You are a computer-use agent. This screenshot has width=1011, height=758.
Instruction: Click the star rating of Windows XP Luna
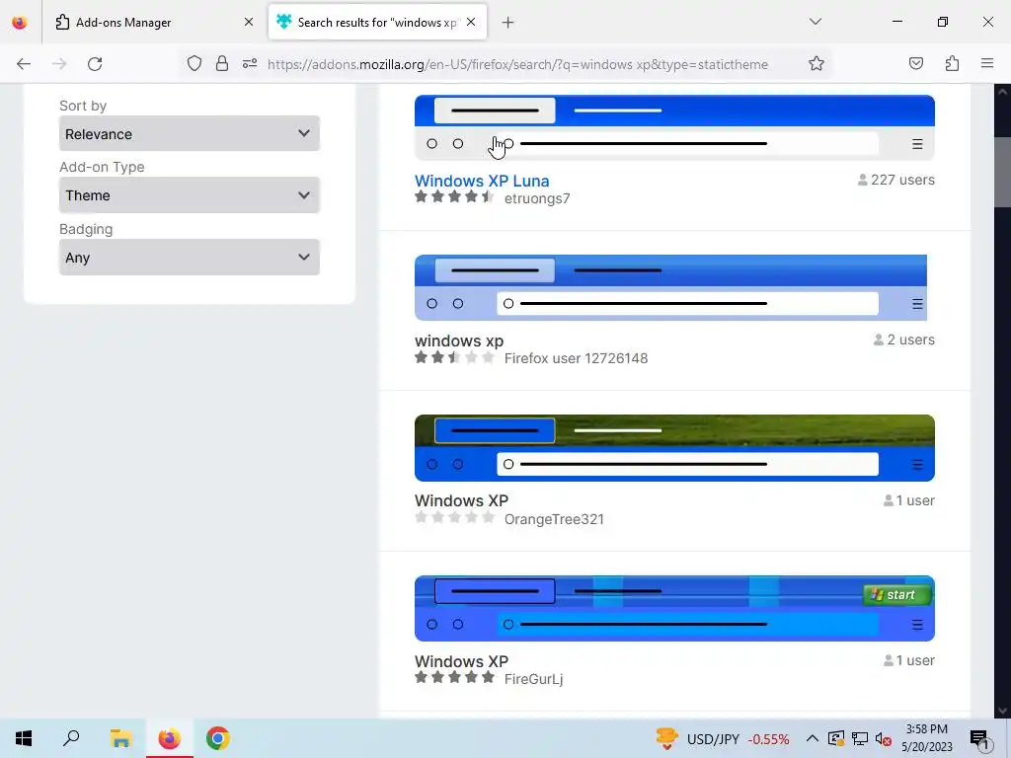[x=454, y=196]
